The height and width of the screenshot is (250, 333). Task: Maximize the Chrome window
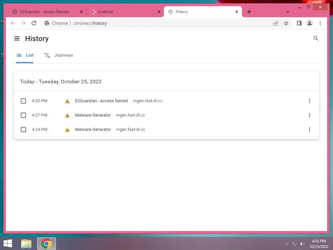click(x=309, y=7)
